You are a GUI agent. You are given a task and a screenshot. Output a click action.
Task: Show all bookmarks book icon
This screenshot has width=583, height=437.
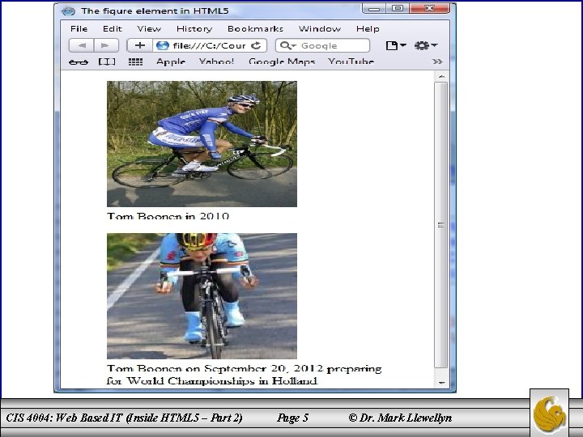(107, 62)
